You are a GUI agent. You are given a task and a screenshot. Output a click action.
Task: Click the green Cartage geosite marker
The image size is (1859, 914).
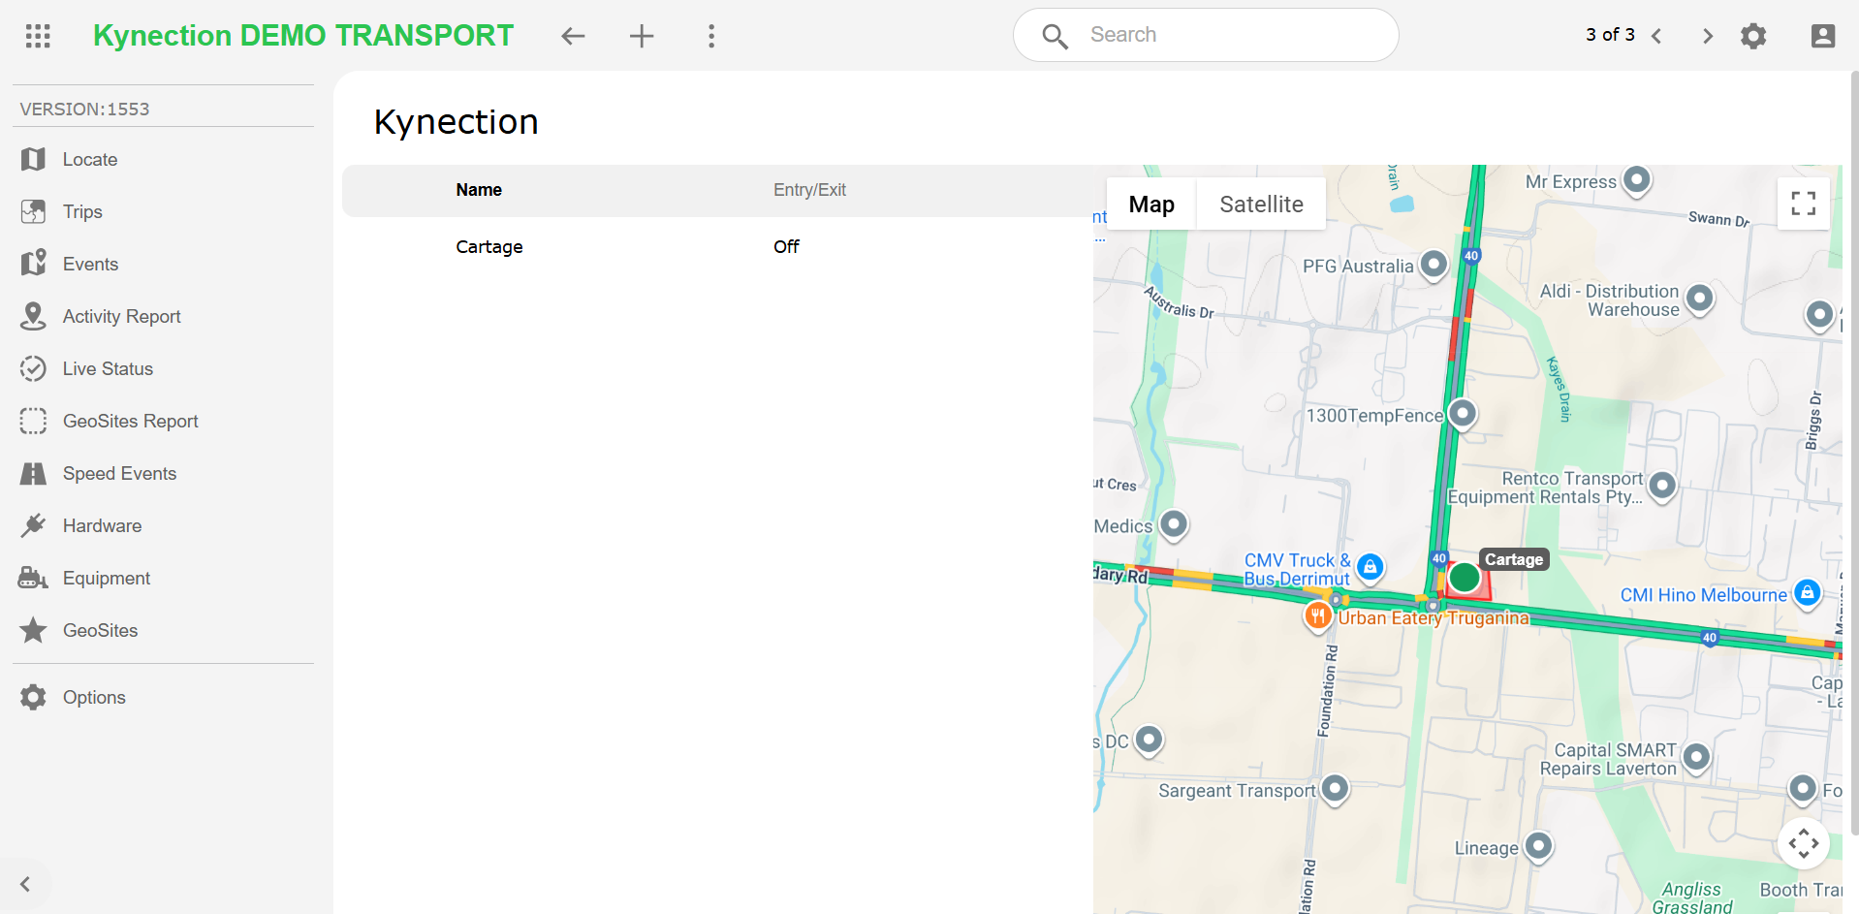pyautogui.click(x=1464, y=578)
